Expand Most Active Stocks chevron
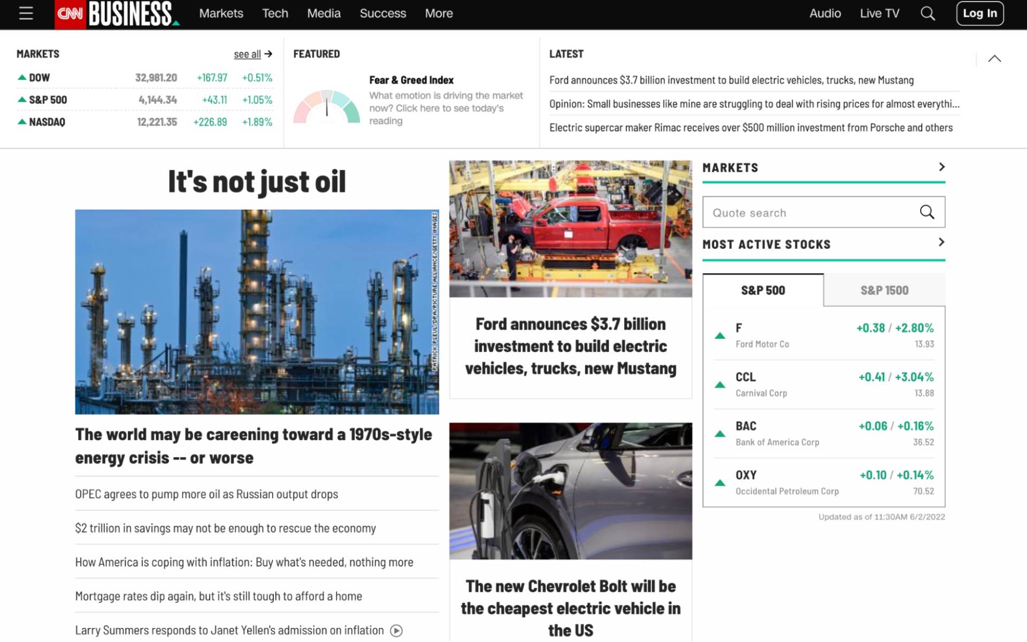 [941, 242]
